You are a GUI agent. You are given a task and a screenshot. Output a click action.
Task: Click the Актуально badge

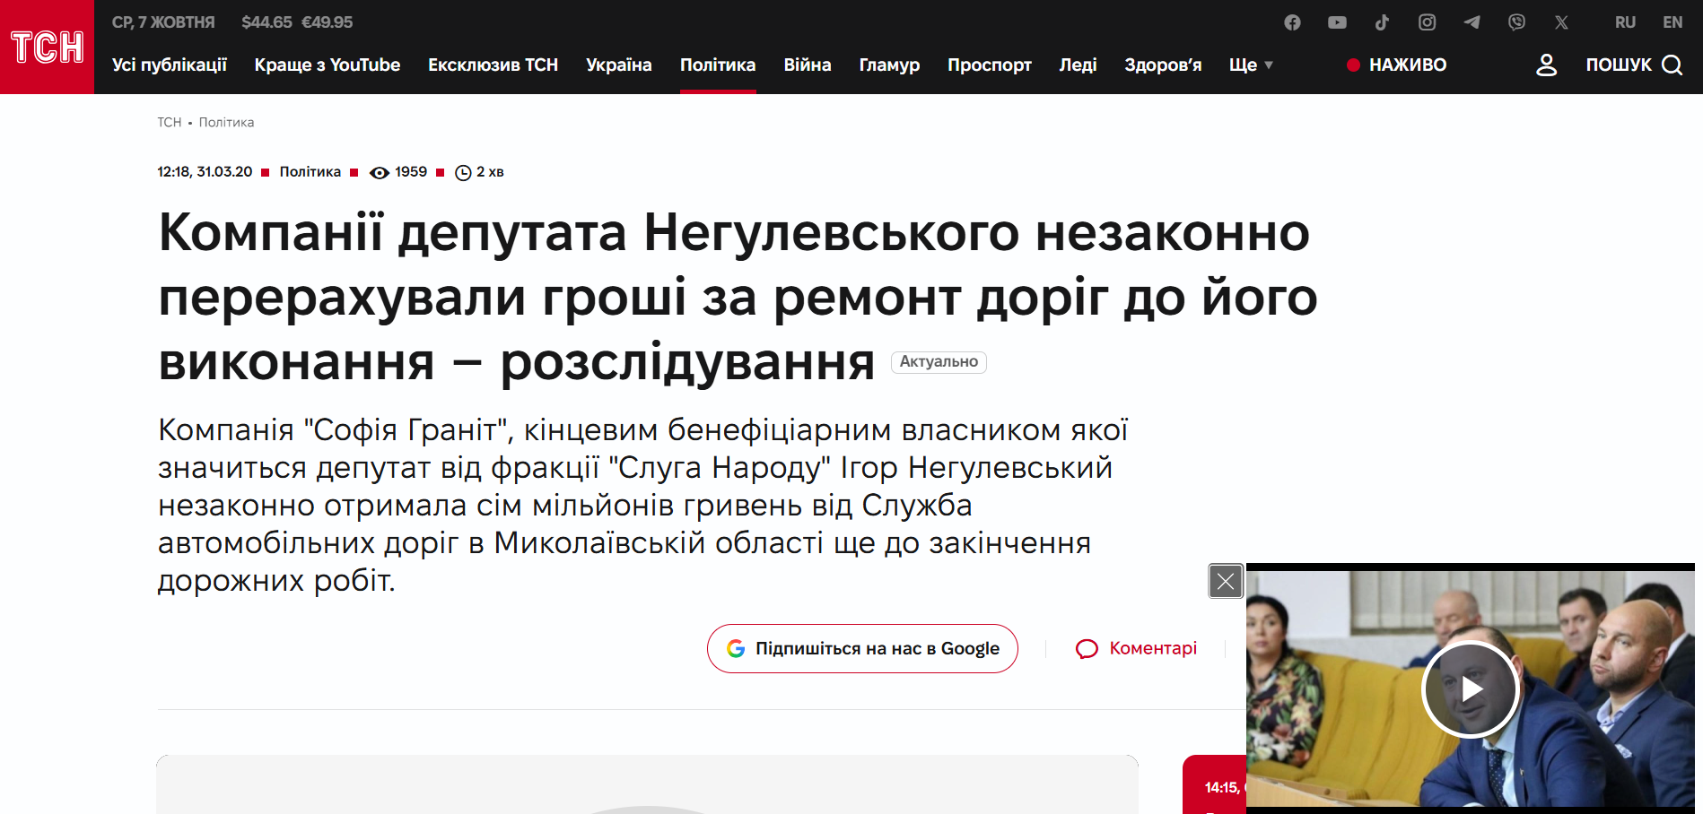939,362
